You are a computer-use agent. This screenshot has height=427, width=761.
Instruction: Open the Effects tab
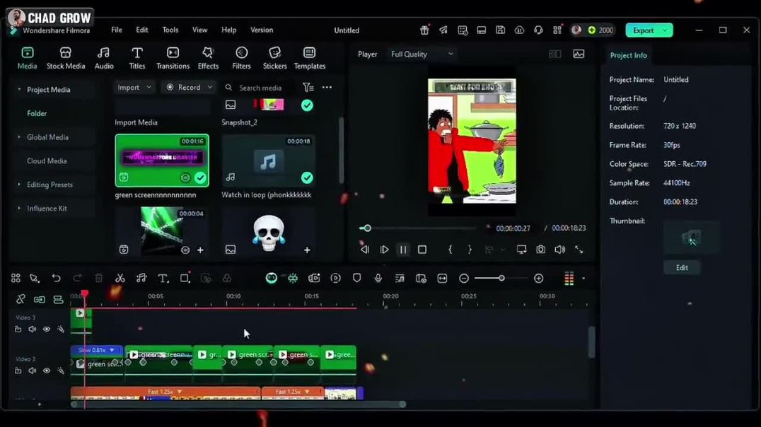coord(208,58)
